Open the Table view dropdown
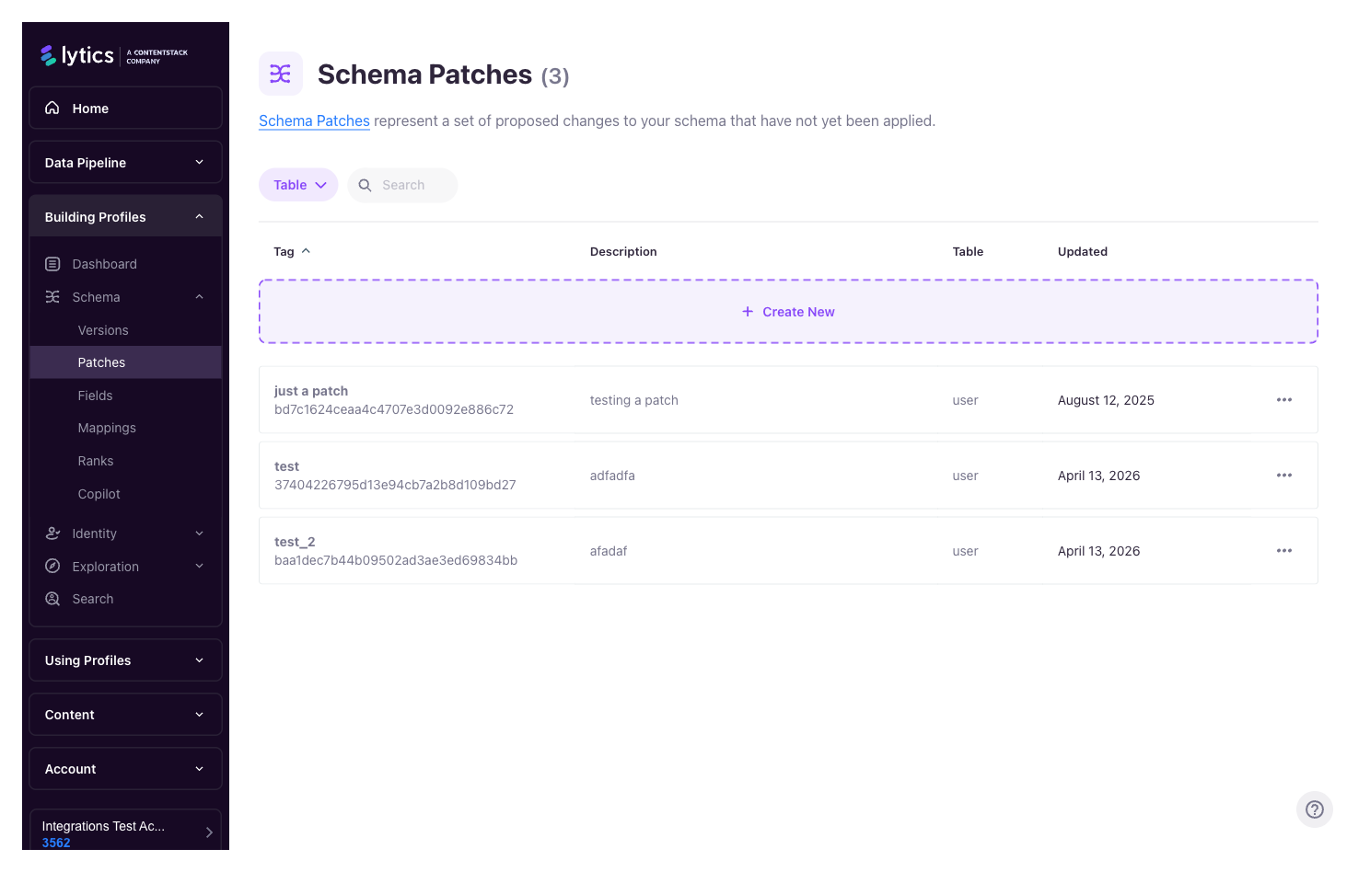 (298, 184)
